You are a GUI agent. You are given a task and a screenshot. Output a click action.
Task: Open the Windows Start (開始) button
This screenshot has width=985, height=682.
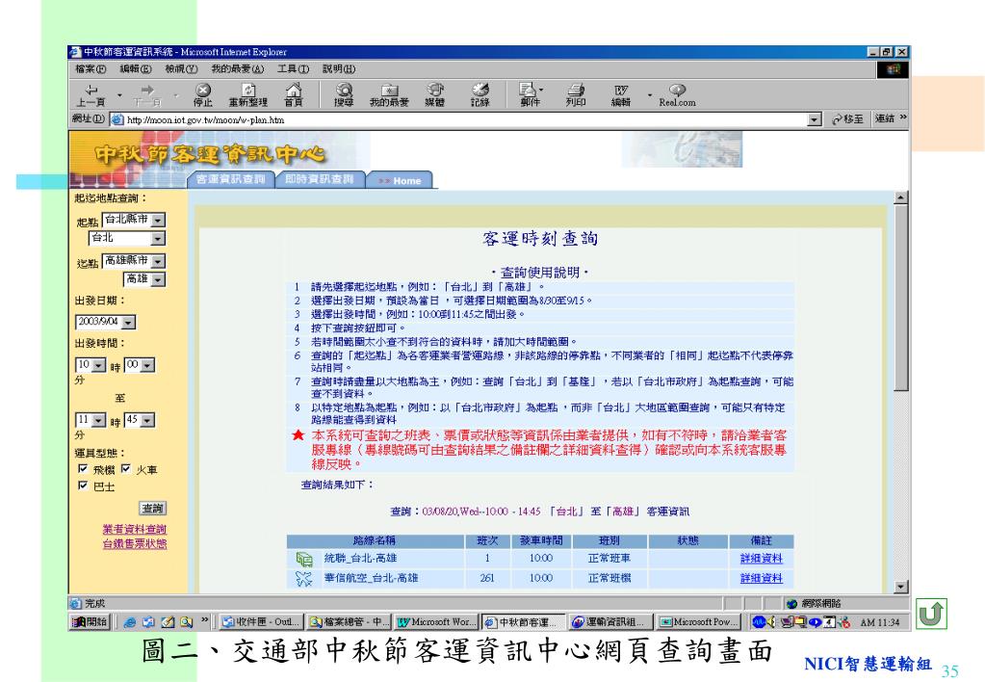[x=91, y=621]
